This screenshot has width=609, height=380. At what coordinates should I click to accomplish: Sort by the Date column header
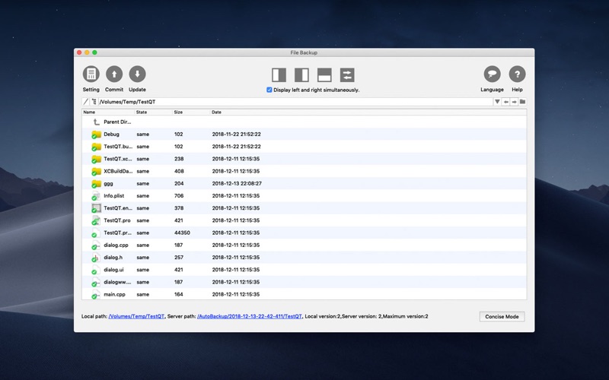[368, 112]
